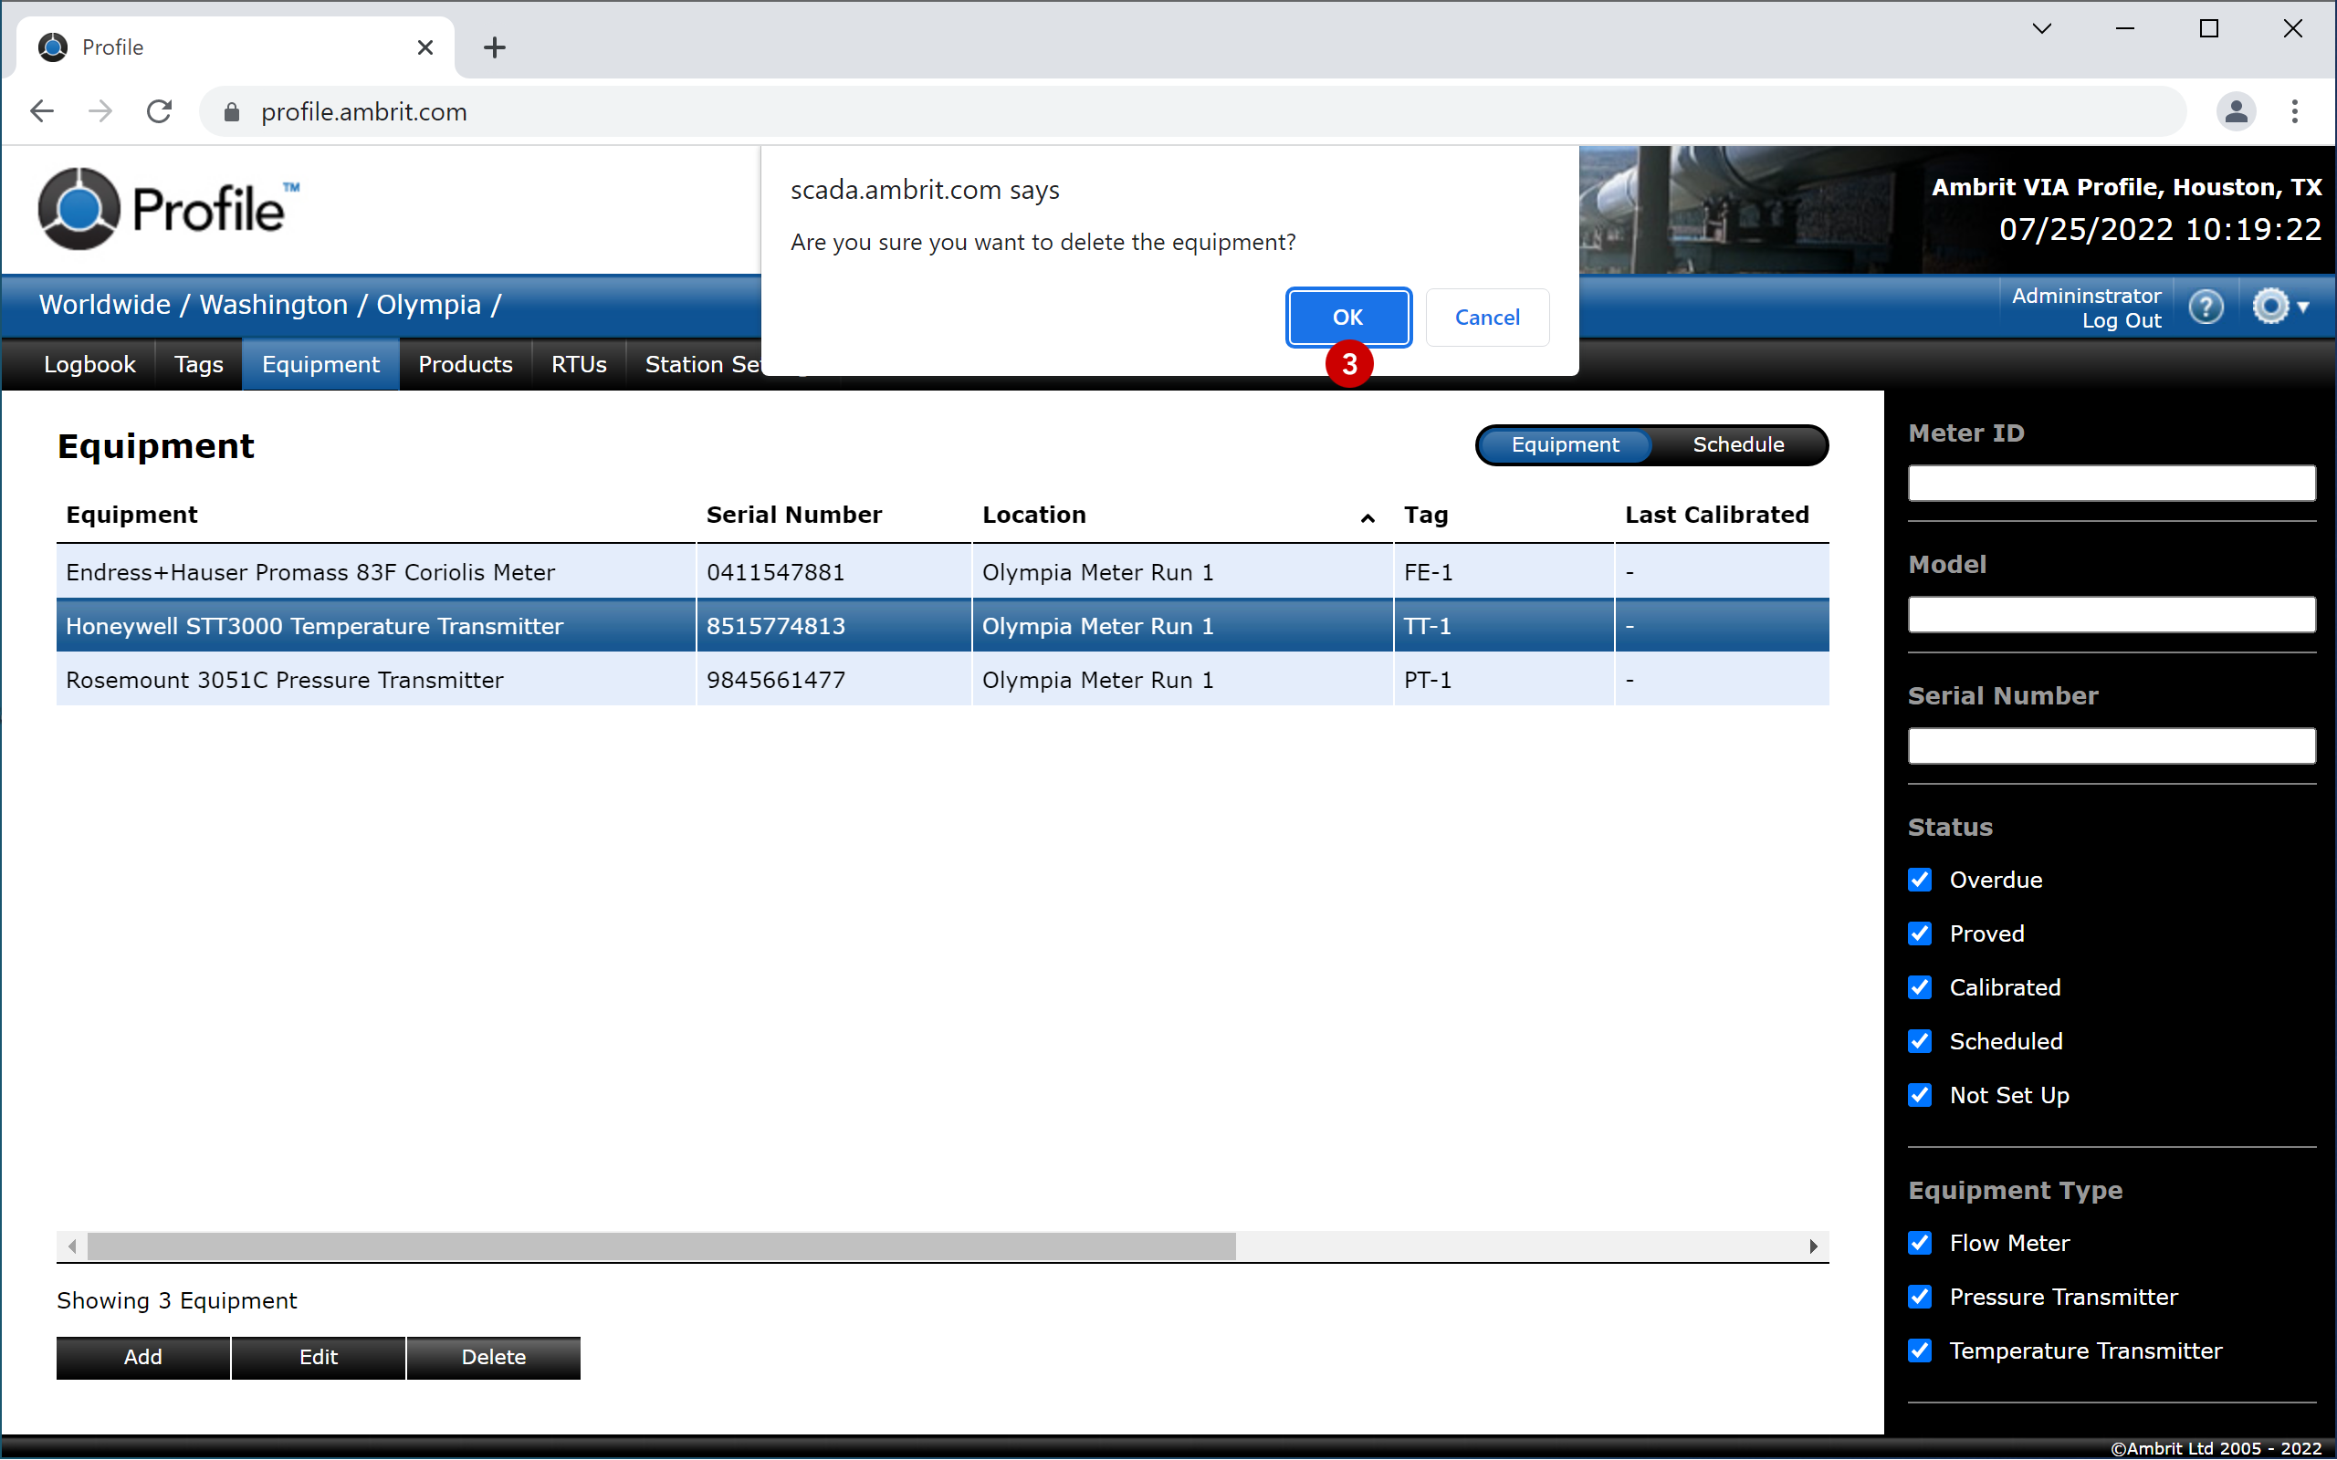Click the browser back arrow
Image resolution: width=2337 pixels, height=1460 pixels.
pyautogui.click(x=41, y=112)
